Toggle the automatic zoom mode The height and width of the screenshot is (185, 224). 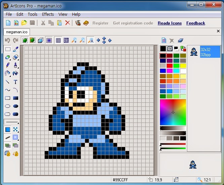(x=90, y=41)
